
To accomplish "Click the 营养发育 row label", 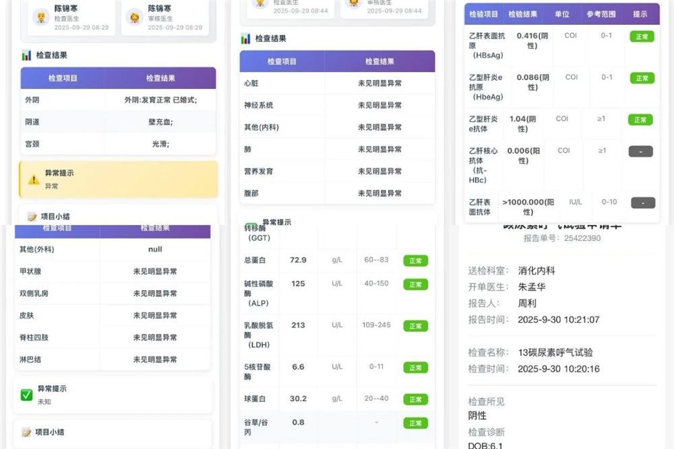I will click(259, 171).
